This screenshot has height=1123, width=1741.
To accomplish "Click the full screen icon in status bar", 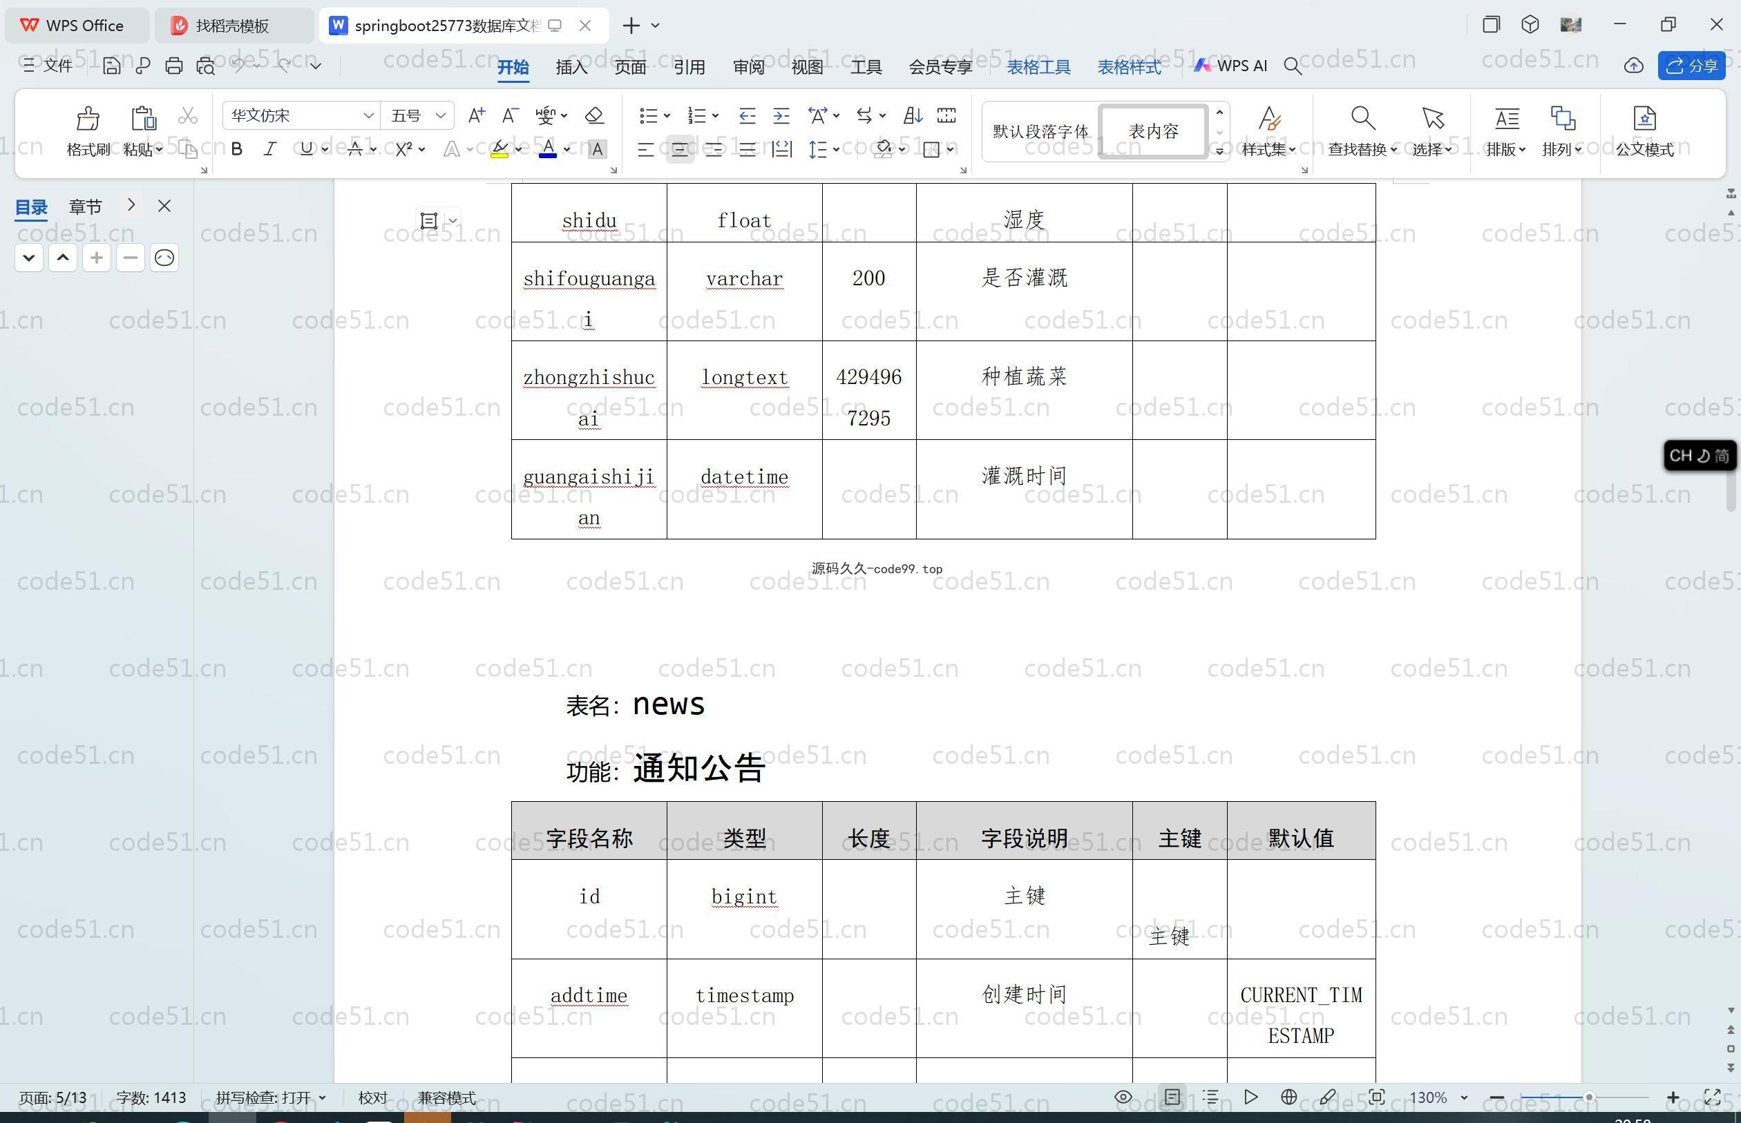I will click(1712, 1097).
